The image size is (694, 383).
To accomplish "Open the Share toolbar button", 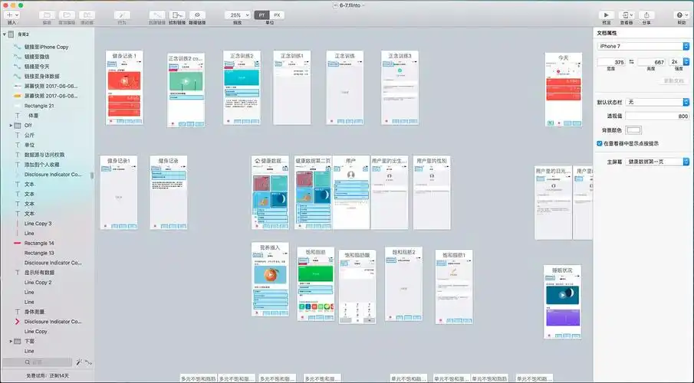I will click(646, 15).
